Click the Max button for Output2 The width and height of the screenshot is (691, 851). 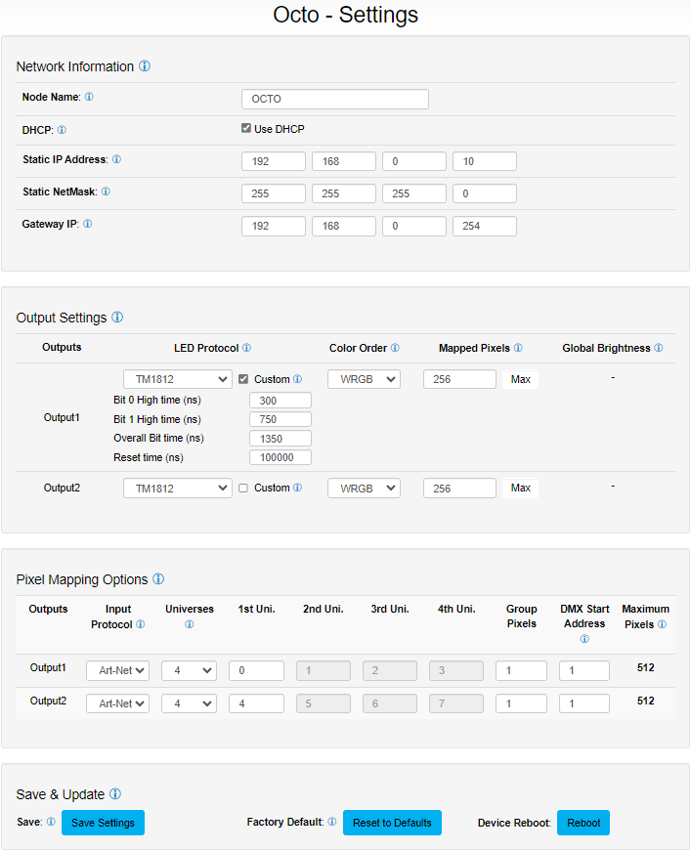(521, 488)
